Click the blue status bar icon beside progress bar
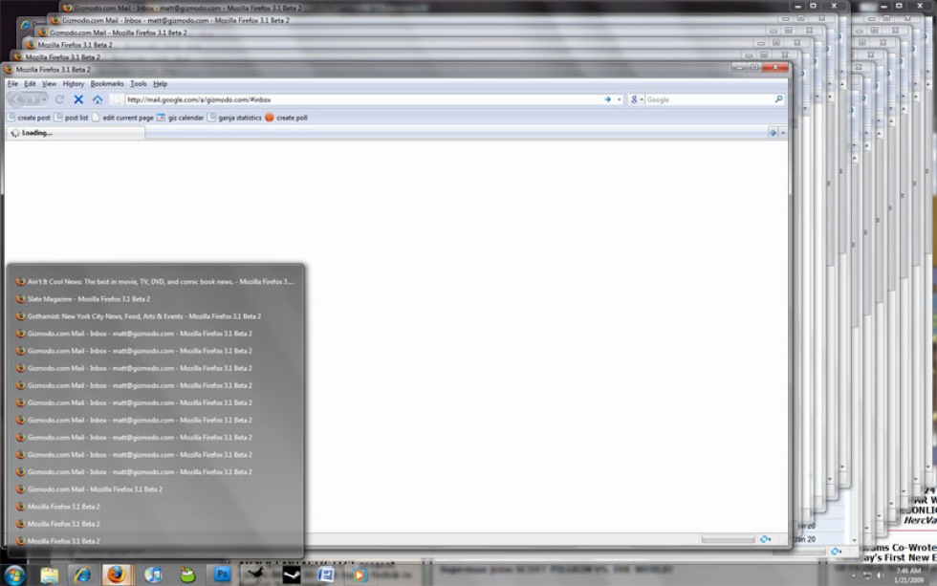This screenshot has height=586, width=937. [764, 539]
